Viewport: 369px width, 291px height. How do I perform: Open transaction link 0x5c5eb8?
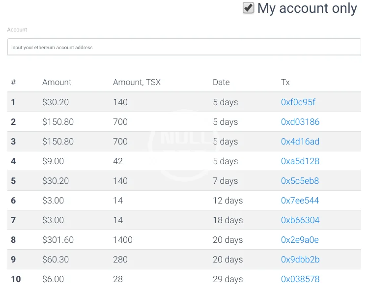click(300, 181)
